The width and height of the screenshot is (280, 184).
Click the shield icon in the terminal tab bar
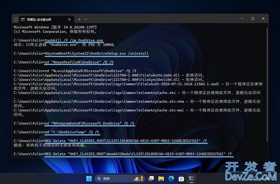[16, 20]
